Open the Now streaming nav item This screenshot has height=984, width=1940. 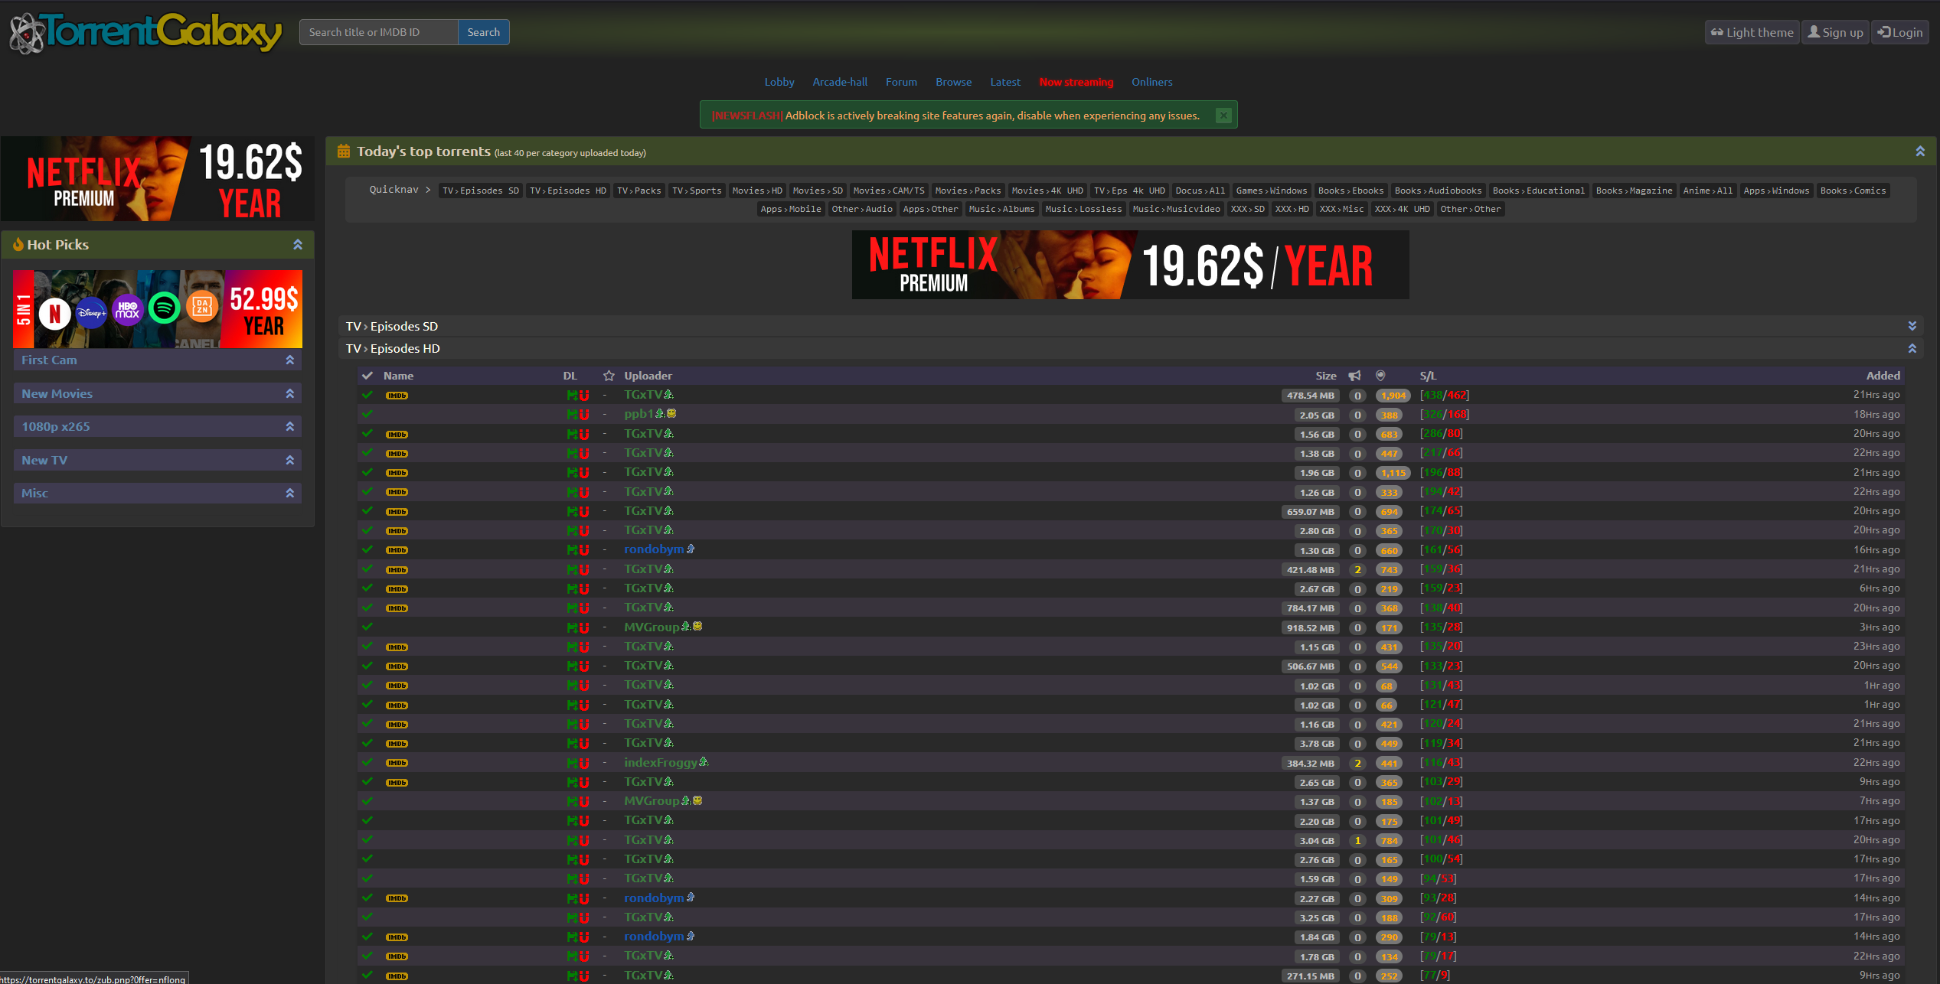[x=1076, y=82]
